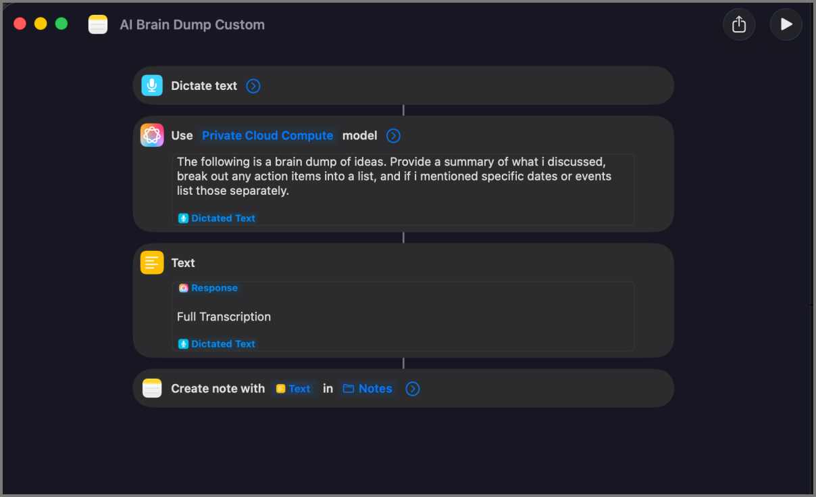The height and width of the screenshot is (497, 816).
Task: Expand the Dictate text action options
Action: click(x=253, y=85)
